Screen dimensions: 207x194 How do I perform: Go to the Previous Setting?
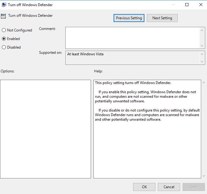[x=129, y=18]
